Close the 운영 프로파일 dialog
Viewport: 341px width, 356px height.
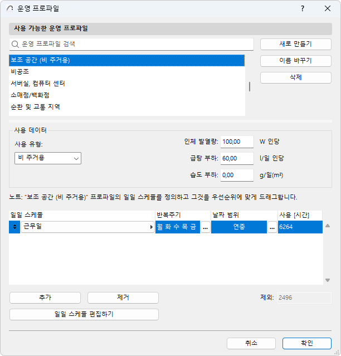[x=327, y=8]
